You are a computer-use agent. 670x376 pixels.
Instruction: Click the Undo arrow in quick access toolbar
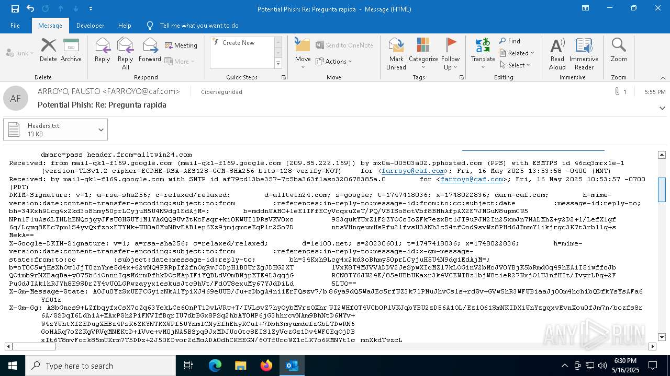tap(30, 9)
